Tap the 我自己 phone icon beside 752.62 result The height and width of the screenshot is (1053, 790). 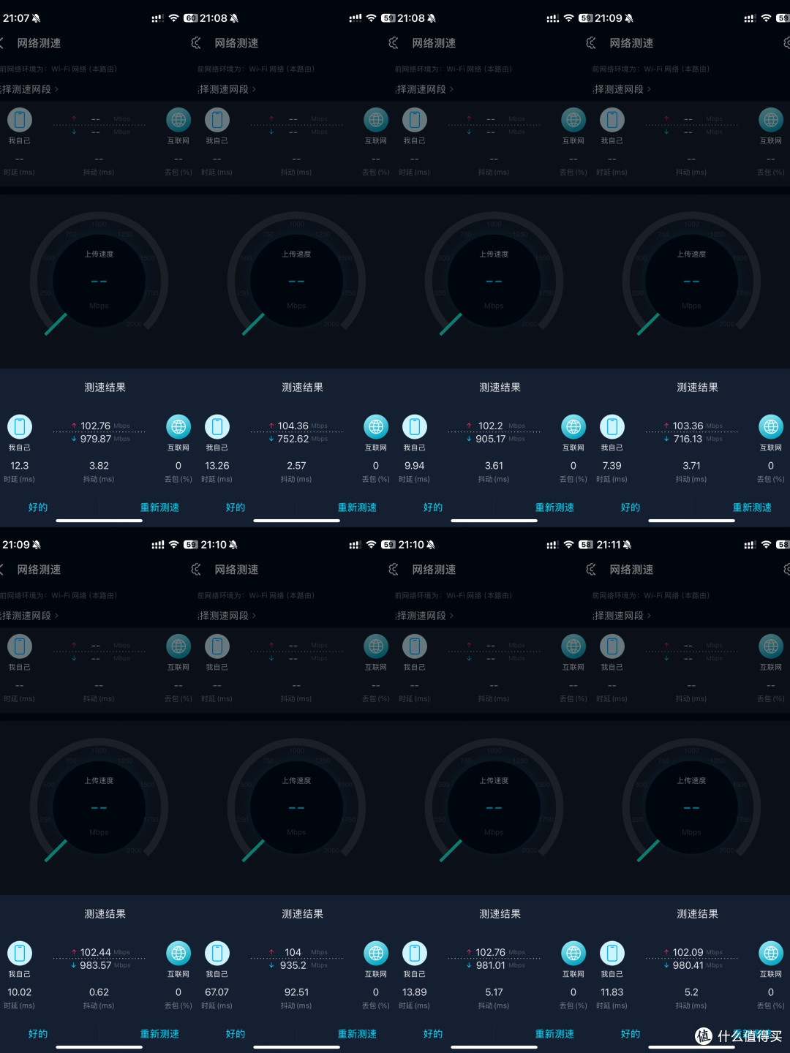(217, 426)
